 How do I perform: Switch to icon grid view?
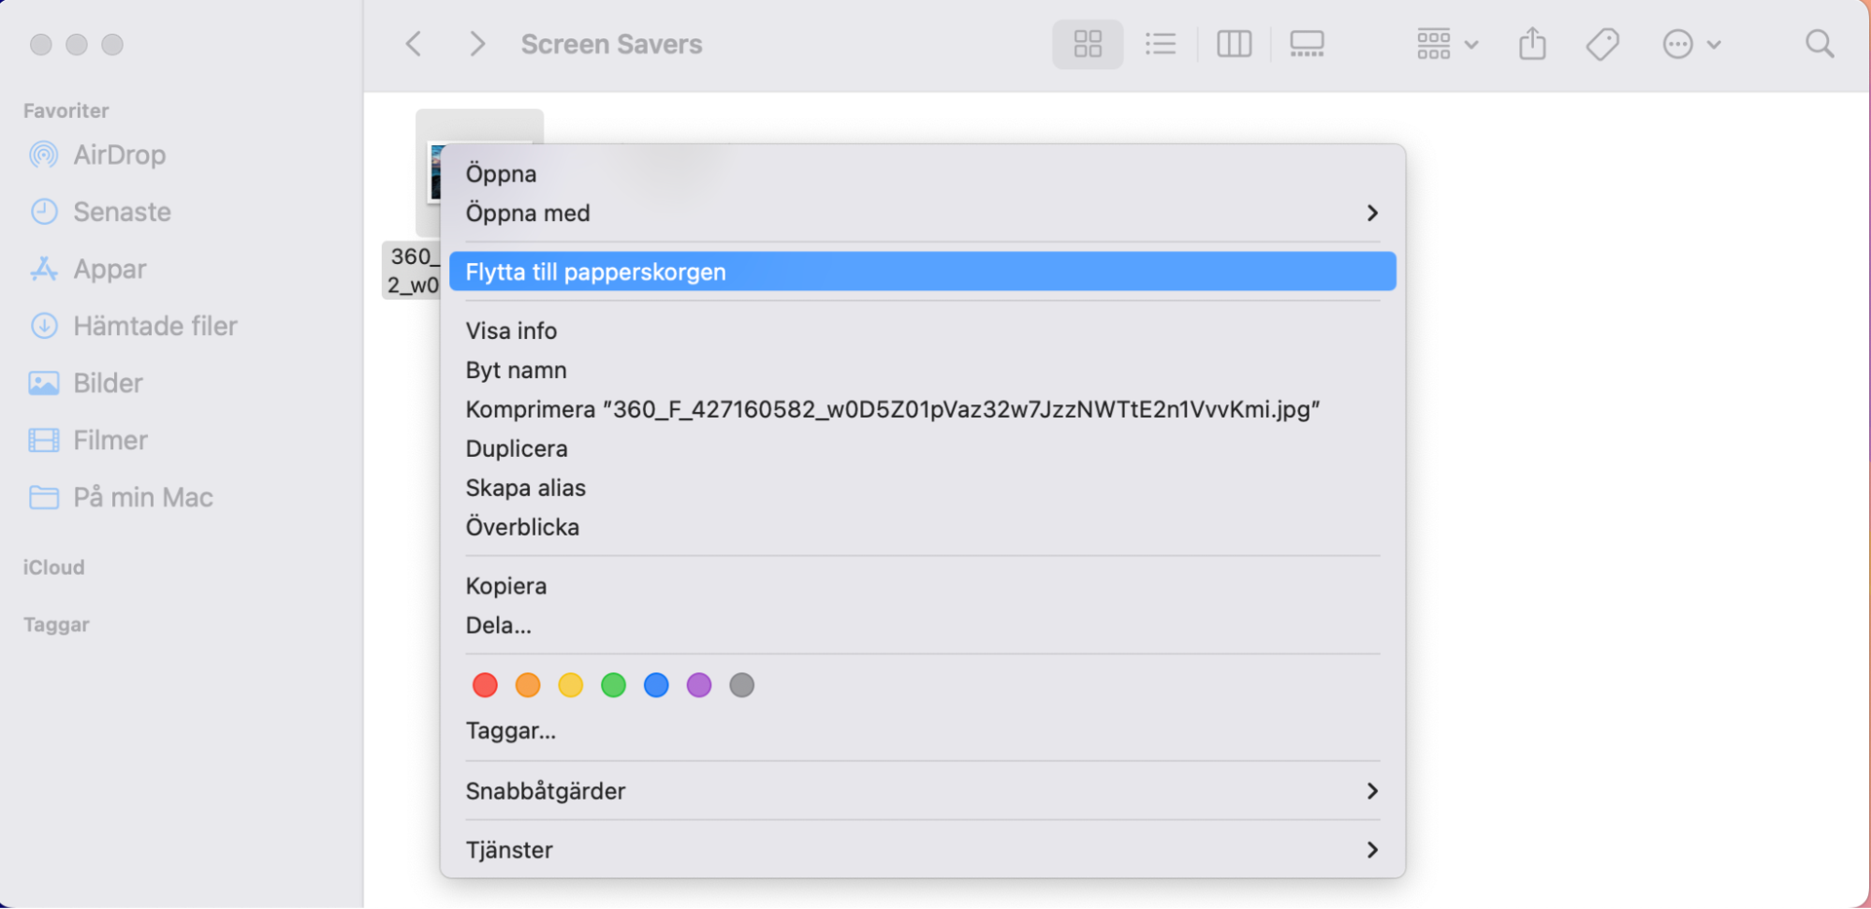click(x=1087, y=44)
